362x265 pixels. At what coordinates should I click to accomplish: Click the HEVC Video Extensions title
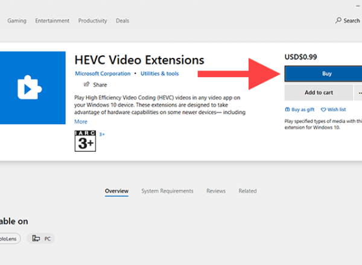(x=139, y=60)
